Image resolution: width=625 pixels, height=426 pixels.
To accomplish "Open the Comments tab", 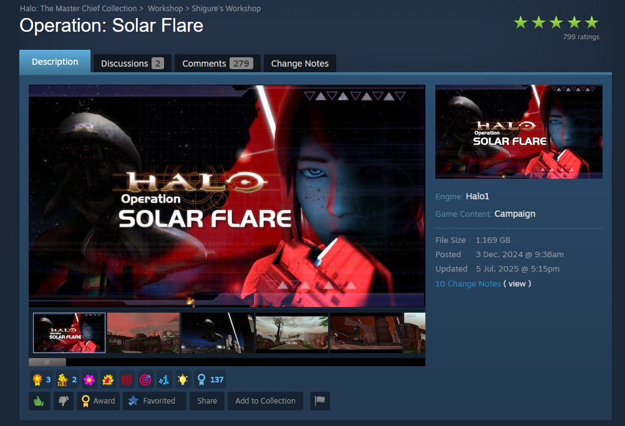I will [217, 64].
